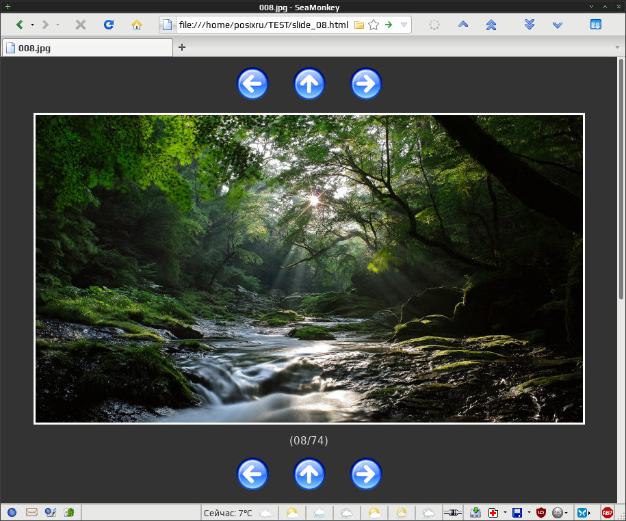Image resolution: width=626 pixels, height=521 pixels.
Task: Open Mail client from status bar envelope icon
Action: coord(31,512)
